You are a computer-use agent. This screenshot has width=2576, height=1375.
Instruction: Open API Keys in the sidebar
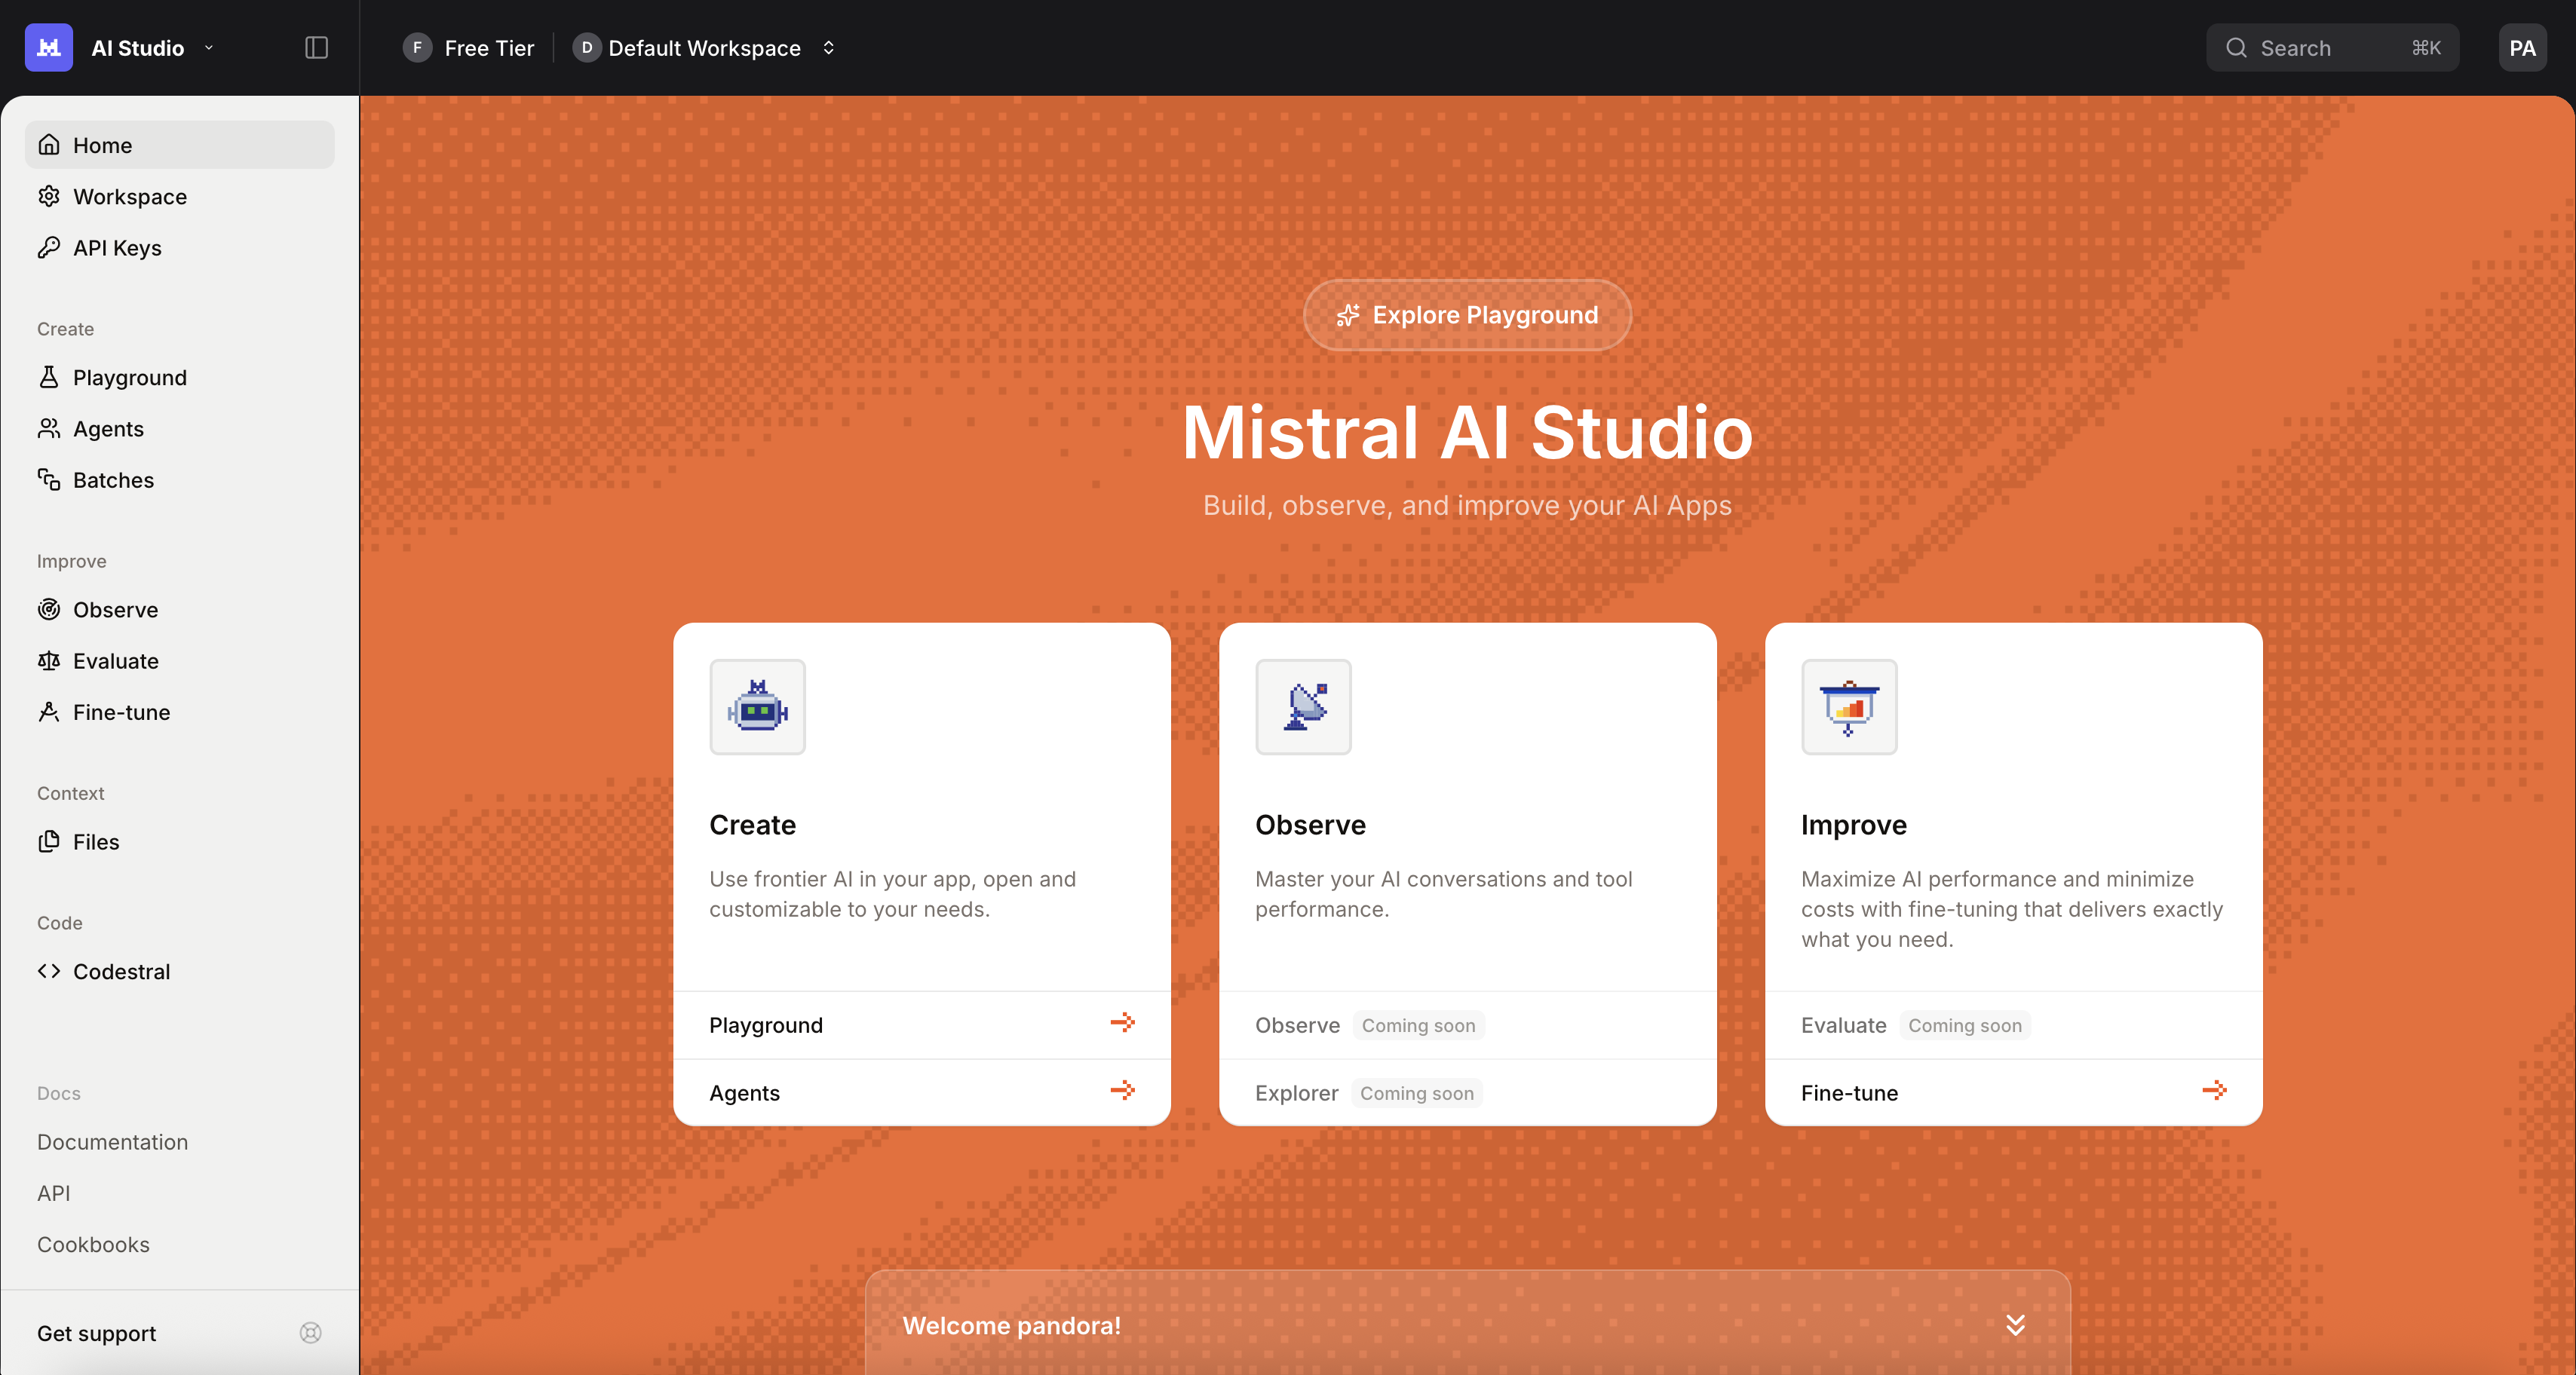click(x=117, y=248)
